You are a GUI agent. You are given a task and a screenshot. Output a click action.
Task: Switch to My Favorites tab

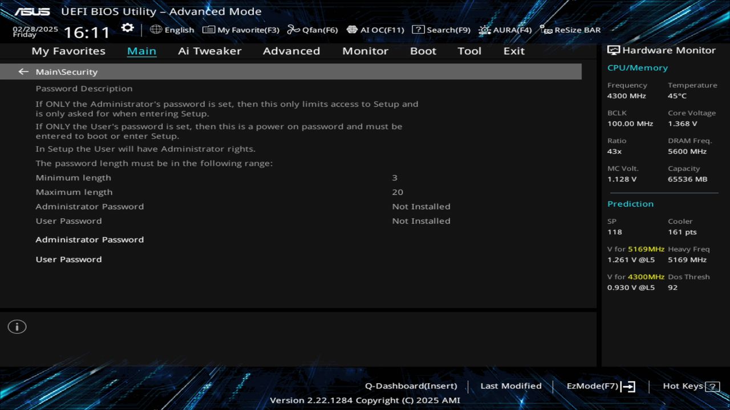click(68, 51)
